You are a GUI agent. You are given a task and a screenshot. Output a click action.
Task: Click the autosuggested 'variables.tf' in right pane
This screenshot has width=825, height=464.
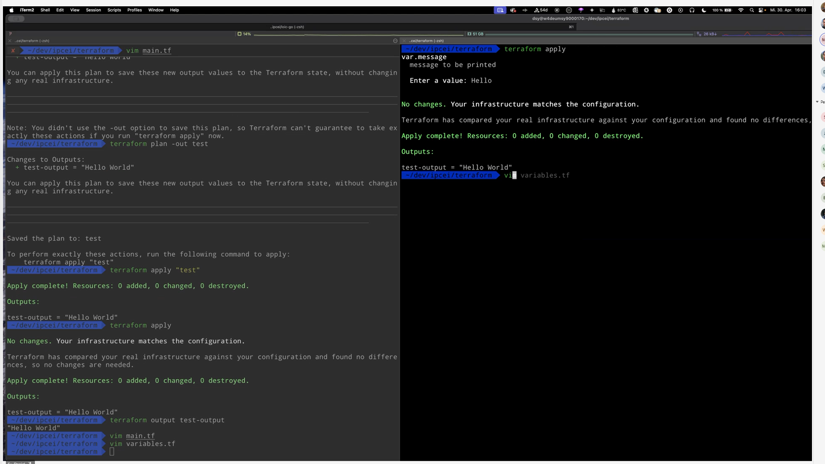(x=545, y=176)
